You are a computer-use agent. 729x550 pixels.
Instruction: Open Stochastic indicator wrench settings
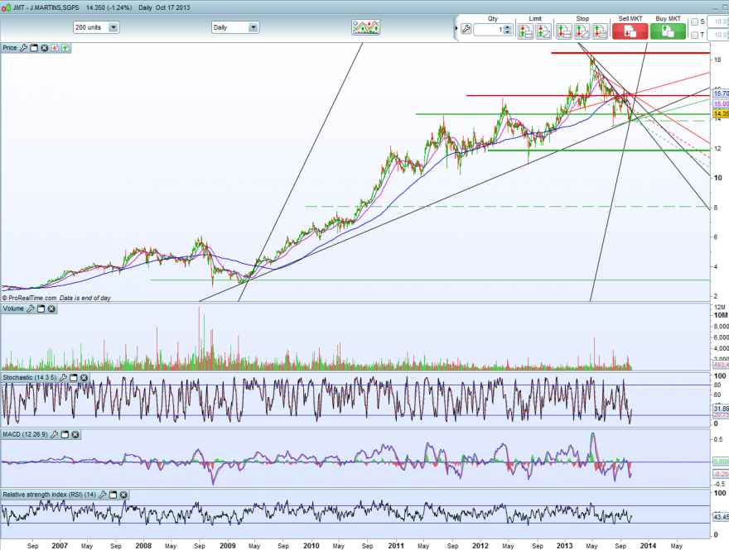coord(63,377)
